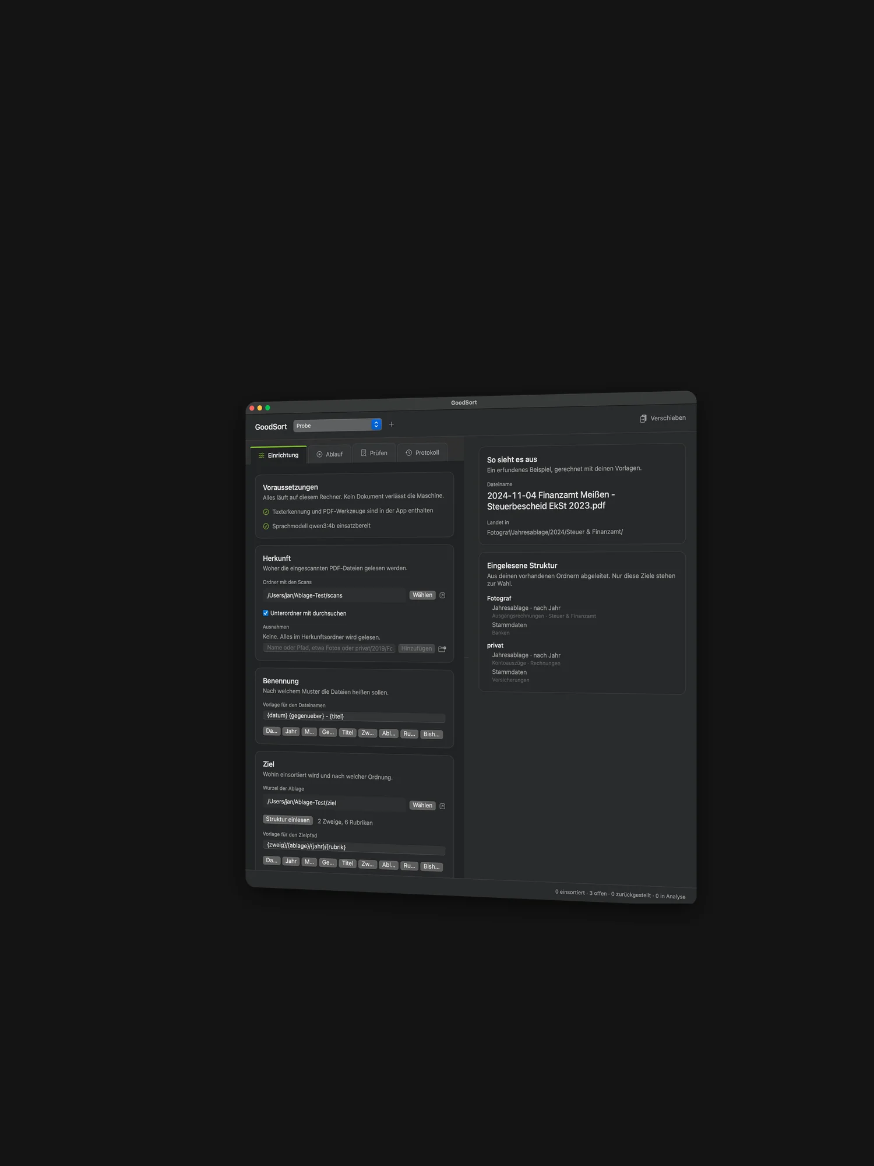Insert the Bish... token in Ziel section

[432, 866]
